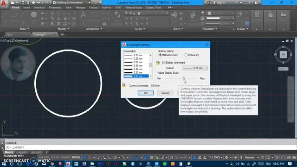
Task: Open File Explorer from the taskbar
Action: (x=92, y=164)
